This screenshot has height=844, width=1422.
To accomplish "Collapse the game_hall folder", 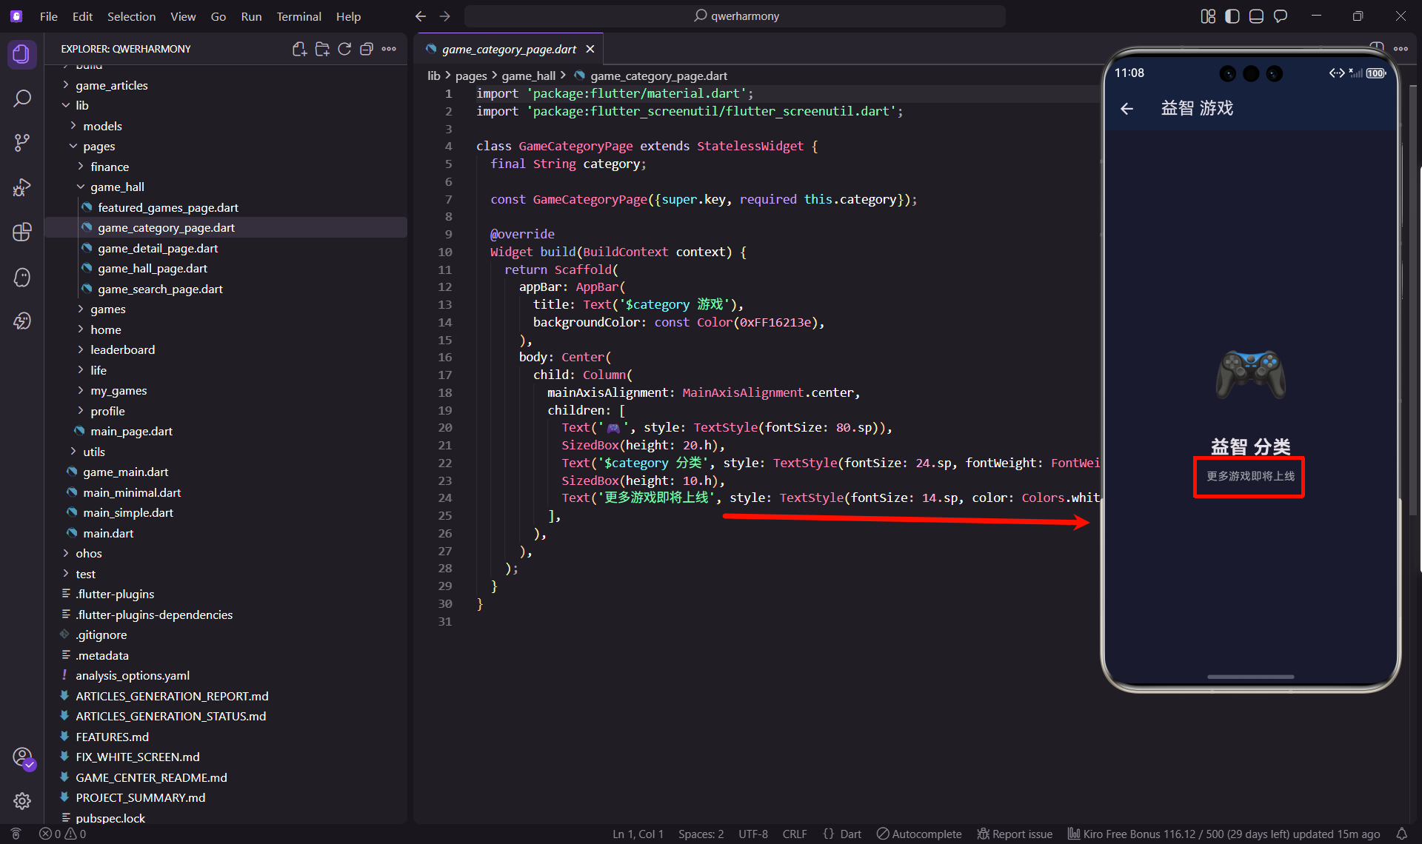I will pyautogui.click(x=117, y=187).
